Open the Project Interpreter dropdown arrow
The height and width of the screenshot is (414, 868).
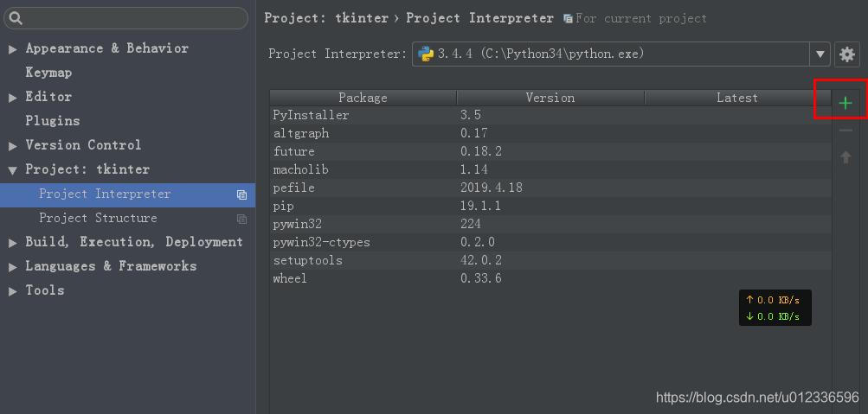coord(820,54)
